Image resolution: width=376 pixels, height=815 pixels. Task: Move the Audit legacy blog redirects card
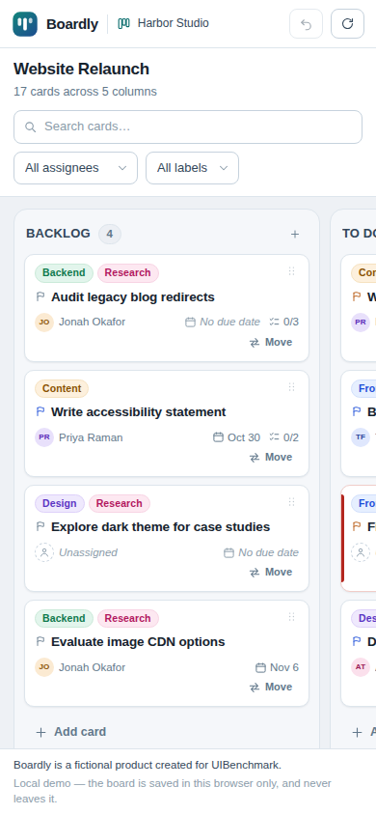(x=271, y=342)
